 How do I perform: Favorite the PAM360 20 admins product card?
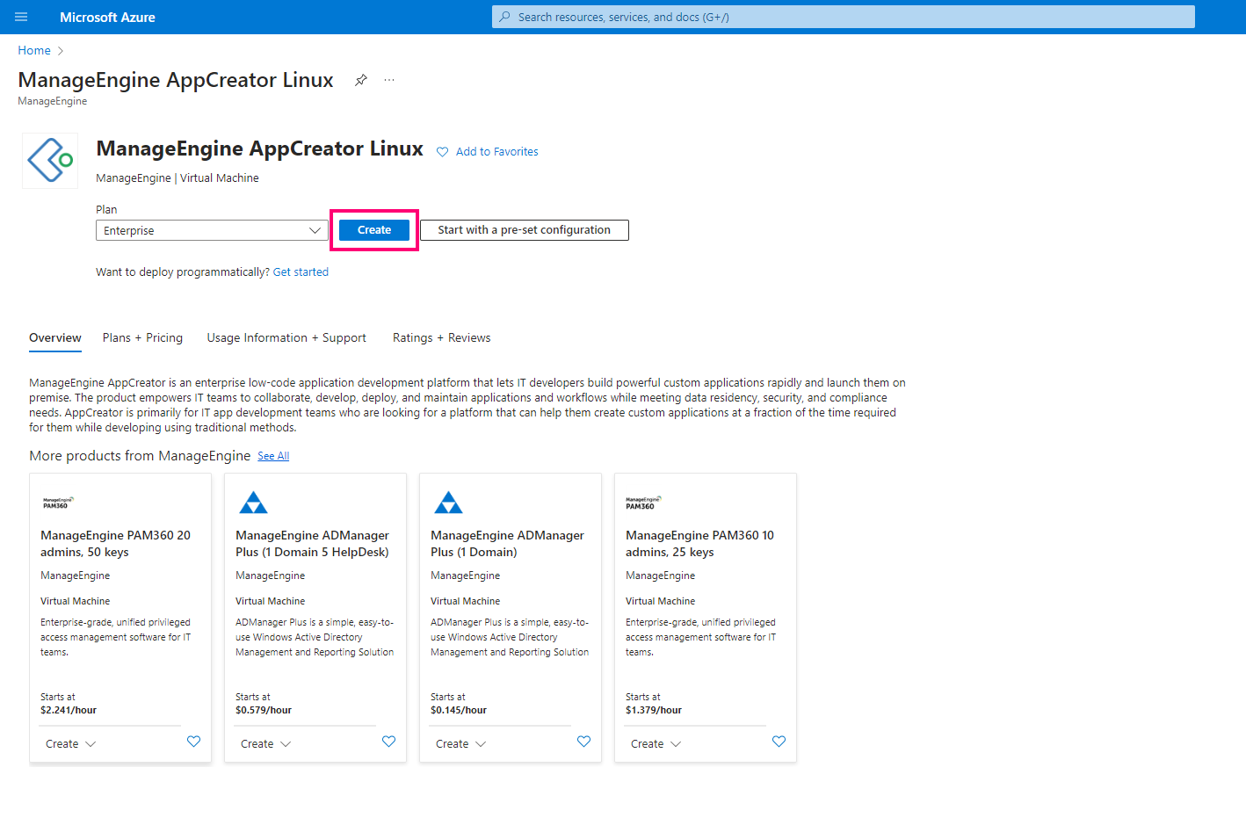[193, 742]
